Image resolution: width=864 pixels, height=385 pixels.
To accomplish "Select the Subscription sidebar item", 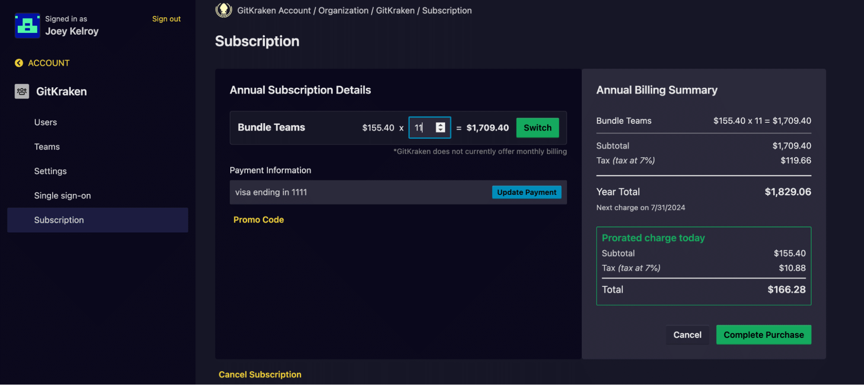I will [59, 220].
